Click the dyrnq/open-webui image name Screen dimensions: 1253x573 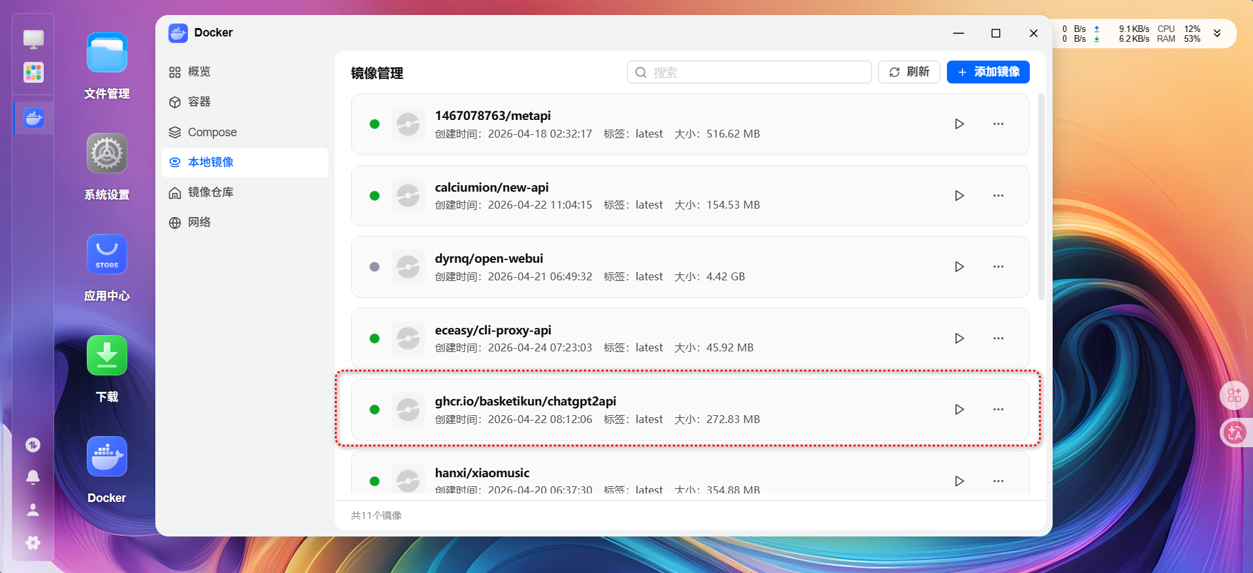pos(489,259)
